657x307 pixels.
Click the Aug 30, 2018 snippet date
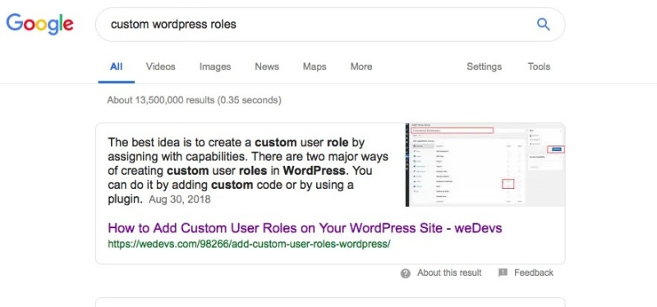point(179,199)
